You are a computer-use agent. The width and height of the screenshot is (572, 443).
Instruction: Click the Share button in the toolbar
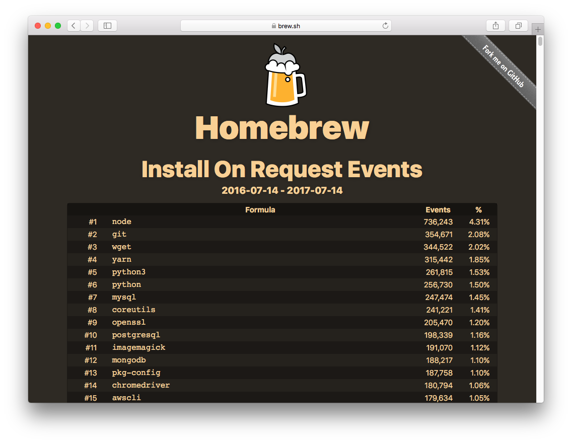coord(495,25)
